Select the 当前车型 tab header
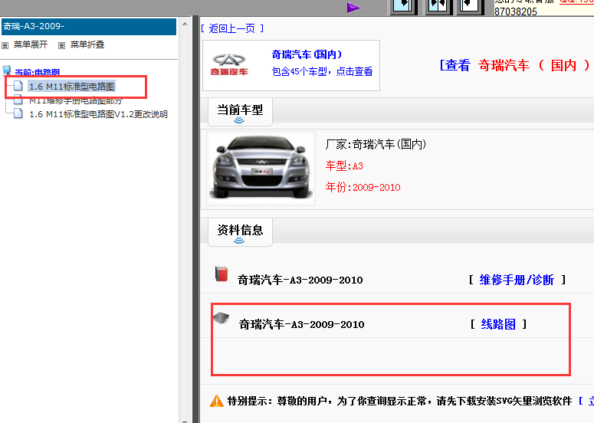The height and width of the screenshot is (423, 594). click(x=240, y=112)
